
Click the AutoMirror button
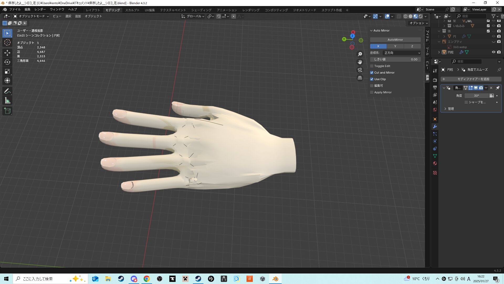point(395,40)
